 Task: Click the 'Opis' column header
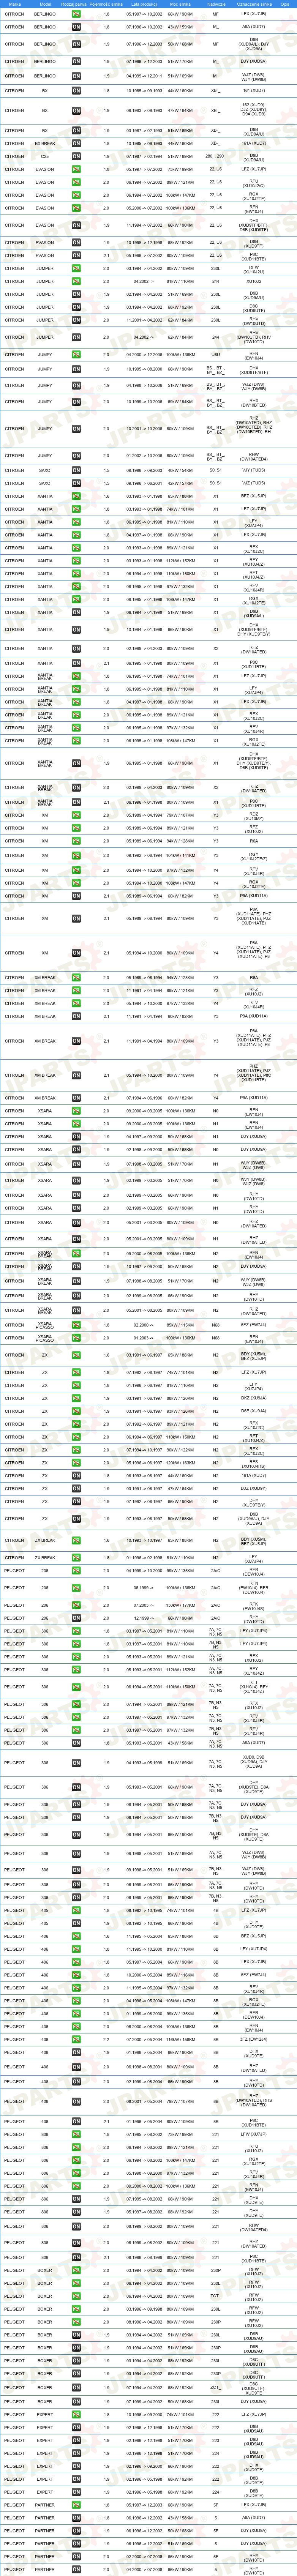285,4
